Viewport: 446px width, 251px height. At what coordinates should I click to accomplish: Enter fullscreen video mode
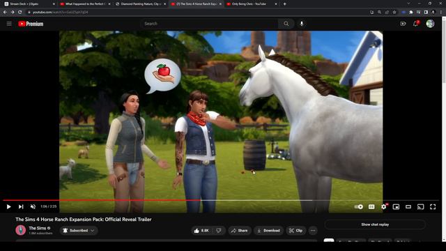pyautogui.click(x=433, y=206)
